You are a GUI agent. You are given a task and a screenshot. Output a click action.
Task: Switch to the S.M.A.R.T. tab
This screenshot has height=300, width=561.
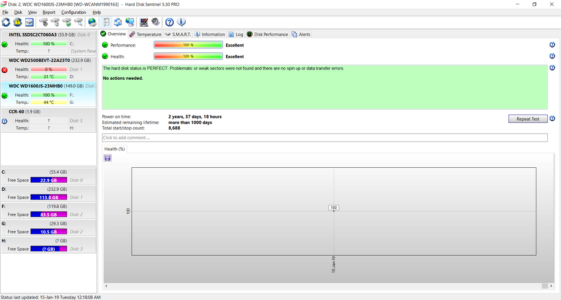178,34
